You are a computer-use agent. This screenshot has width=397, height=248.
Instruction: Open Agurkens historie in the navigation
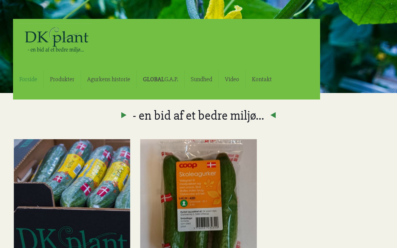point(109,79)
